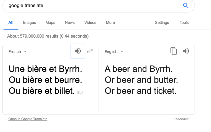
Task: Play audio of the English translation
Action: pos(186,51)
